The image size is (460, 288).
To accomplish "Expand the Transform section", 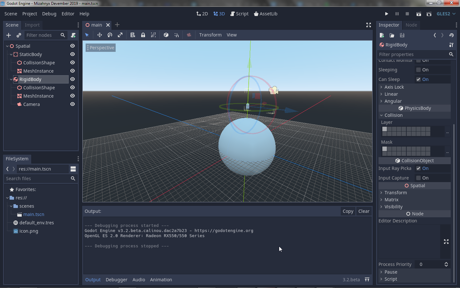I will (x=415, y=193).
